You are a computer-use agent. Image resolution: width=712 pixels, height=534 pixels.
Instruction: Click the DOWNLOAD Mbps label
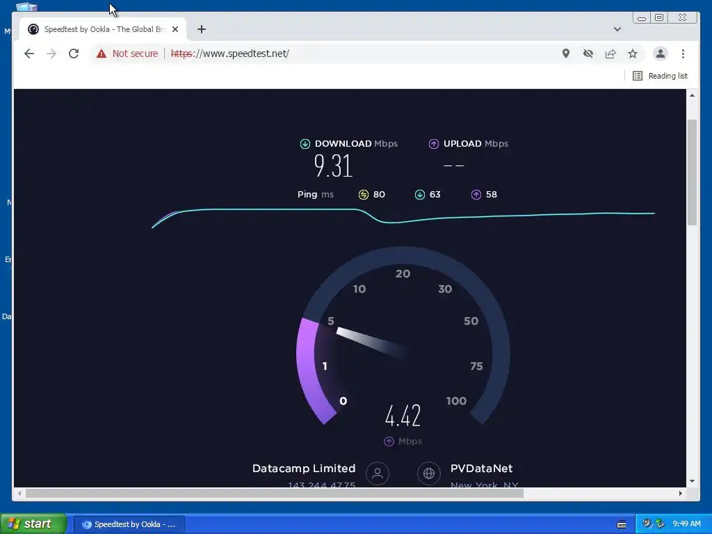point(356,144)
